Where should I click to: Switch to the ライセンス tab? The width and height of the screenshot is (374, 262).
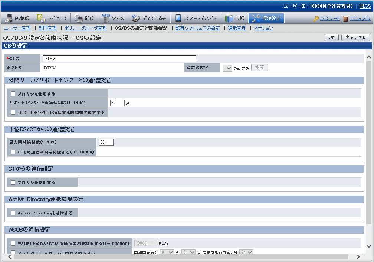(x=52, y=18)
